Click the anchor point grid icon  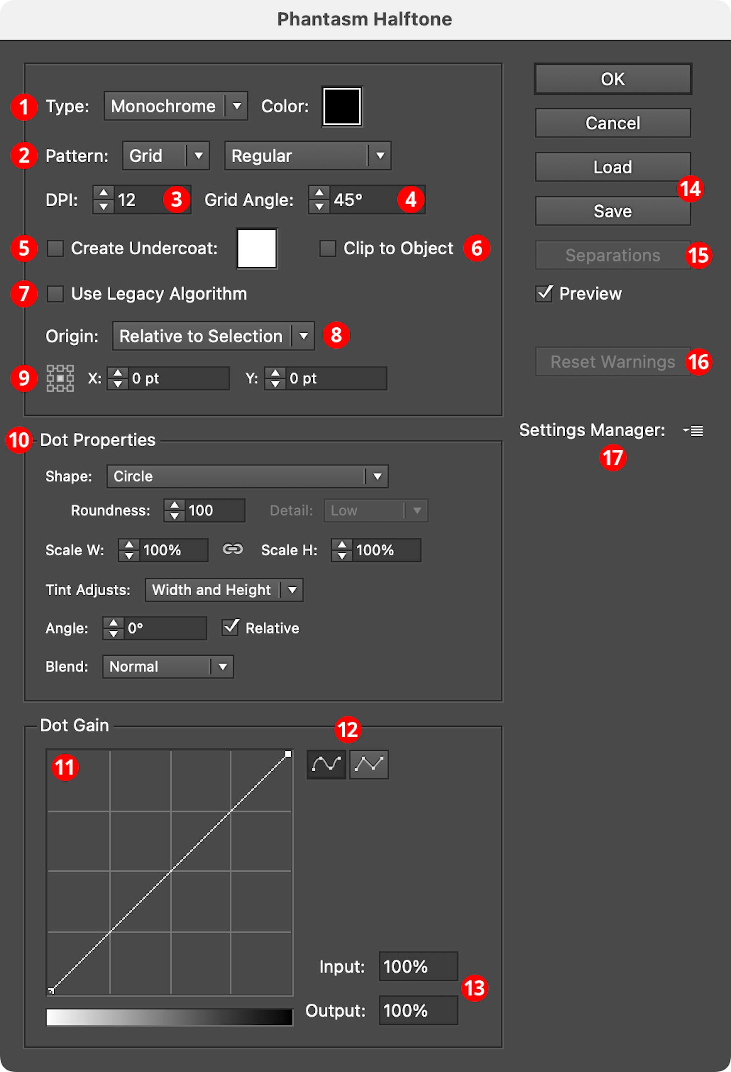click(60, 379)
